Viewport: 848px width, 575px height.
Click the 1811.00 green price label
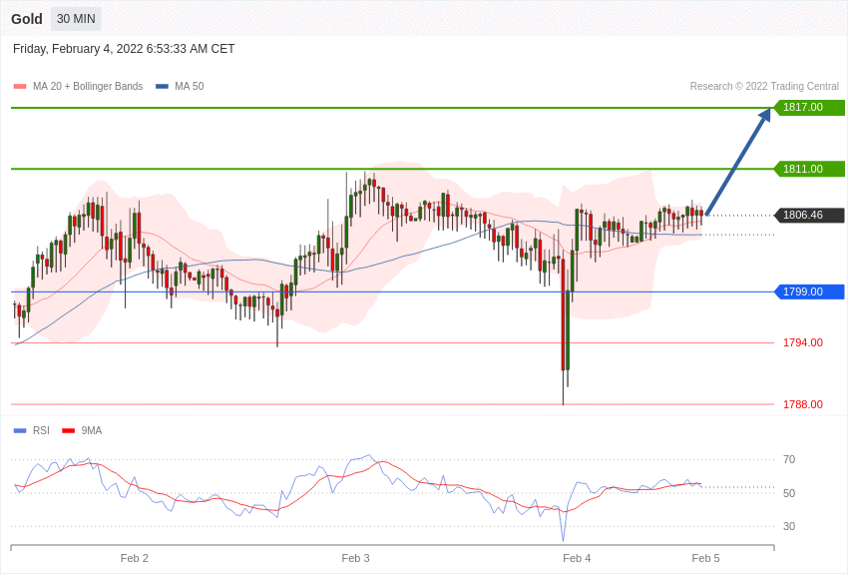coord(809,169)
